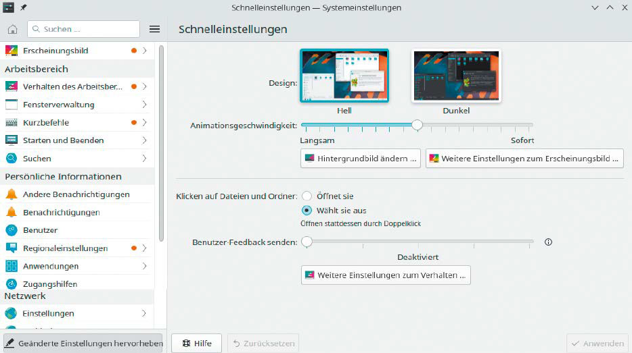632x353 pixels.
Task: Click the Suchen magnifier icon in sidebar
Action: coord(12,159)
